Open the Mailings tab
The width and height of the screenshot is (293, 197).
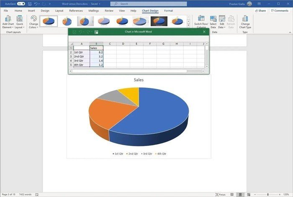93,10
